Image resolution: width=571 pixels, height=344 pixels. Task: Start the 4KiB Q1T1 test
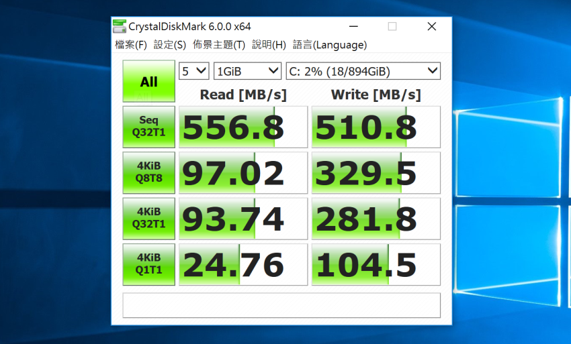[149, 264]
